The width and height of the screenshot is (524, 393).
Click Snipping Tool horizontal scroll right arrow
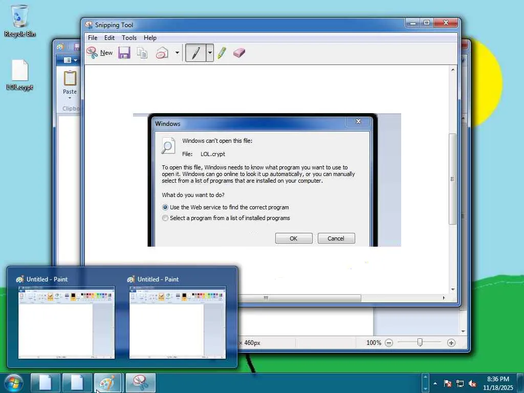tap(444, 298)
